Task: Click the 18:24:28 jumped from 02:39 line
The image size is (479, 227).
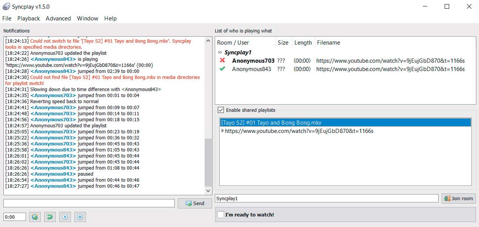Action: 72,71
